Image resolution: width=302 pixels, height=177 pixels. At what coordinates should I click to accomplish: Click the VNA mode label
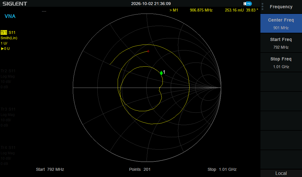coord(10,16)
